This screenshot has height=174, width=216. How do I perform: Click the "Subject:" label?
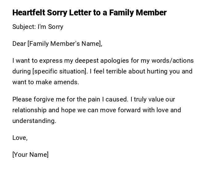[x=24, y=27]
